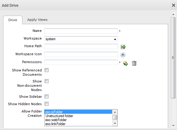Close the Add Drive dialog
Image resolution: width=177 pixels, height=130 pixels.
(174, 5)
